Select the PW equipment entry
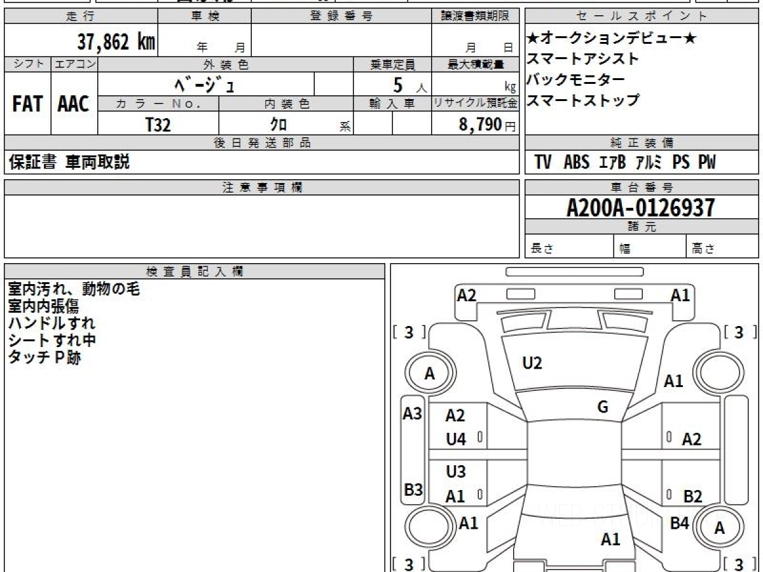This screenshot has width=763, height=572. [x=707, y=163]
